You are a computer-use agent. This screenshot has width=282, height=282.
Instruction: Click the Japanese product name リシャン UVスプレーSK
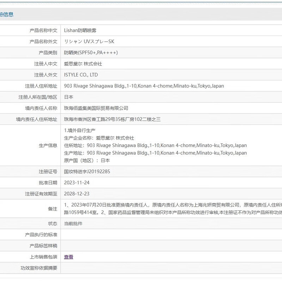coord(89,42)
